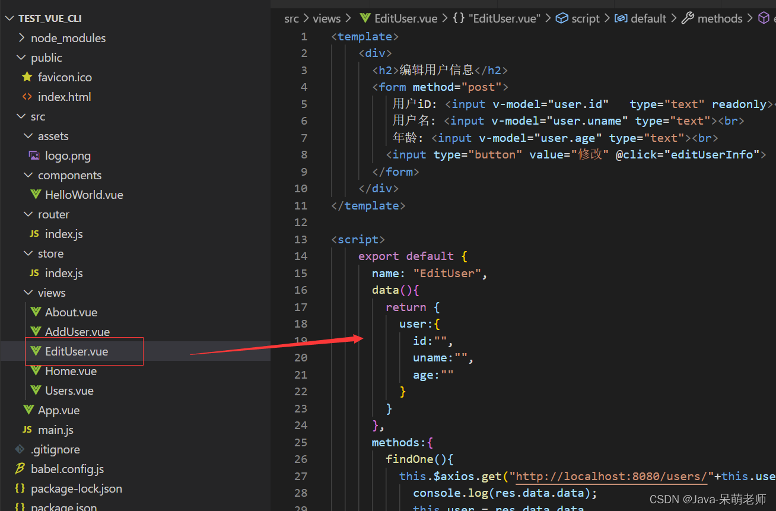Image resolution: width=776 pixels, height=511 pixels.
Task: Click the '<h2>编辑用户信息</h2>' line
Action: [x=440, y=70]
